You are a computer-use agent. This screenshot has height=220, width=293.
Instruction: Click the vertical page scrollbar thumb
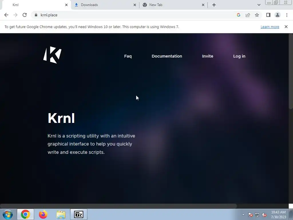(291, 71)
